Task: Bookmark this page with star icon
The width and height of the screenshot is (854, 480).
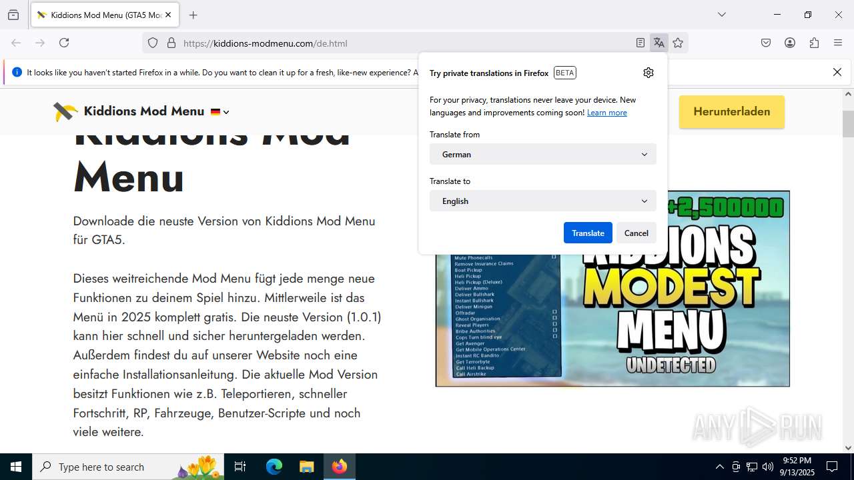Action: [678, 43]
